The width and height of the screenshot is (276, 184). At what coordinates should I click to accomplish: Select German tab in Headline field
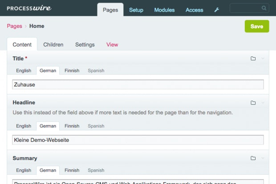pyautogui.click(x=48, y=126)
